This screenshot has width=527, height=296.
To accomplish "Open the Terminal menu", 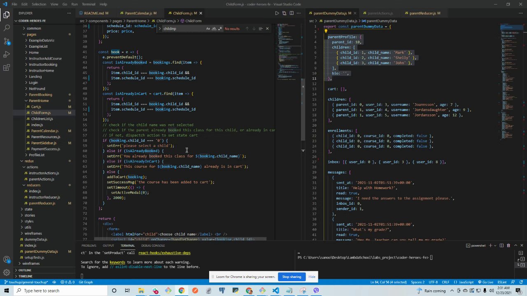I will 88,4.
